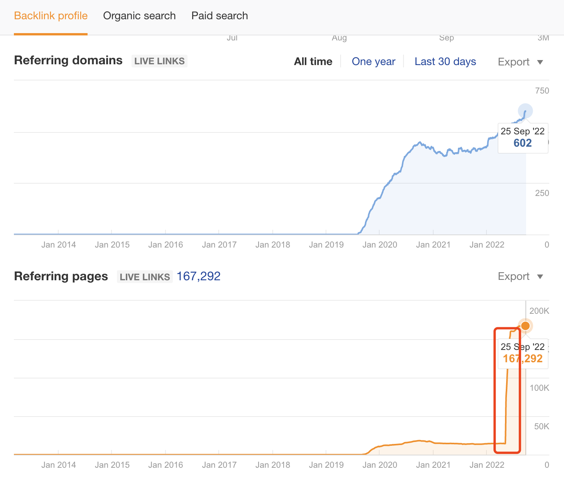The width and height of the screenshot is (564, 482).
Task: Select the All time range option
Action: tap(313, 62)
